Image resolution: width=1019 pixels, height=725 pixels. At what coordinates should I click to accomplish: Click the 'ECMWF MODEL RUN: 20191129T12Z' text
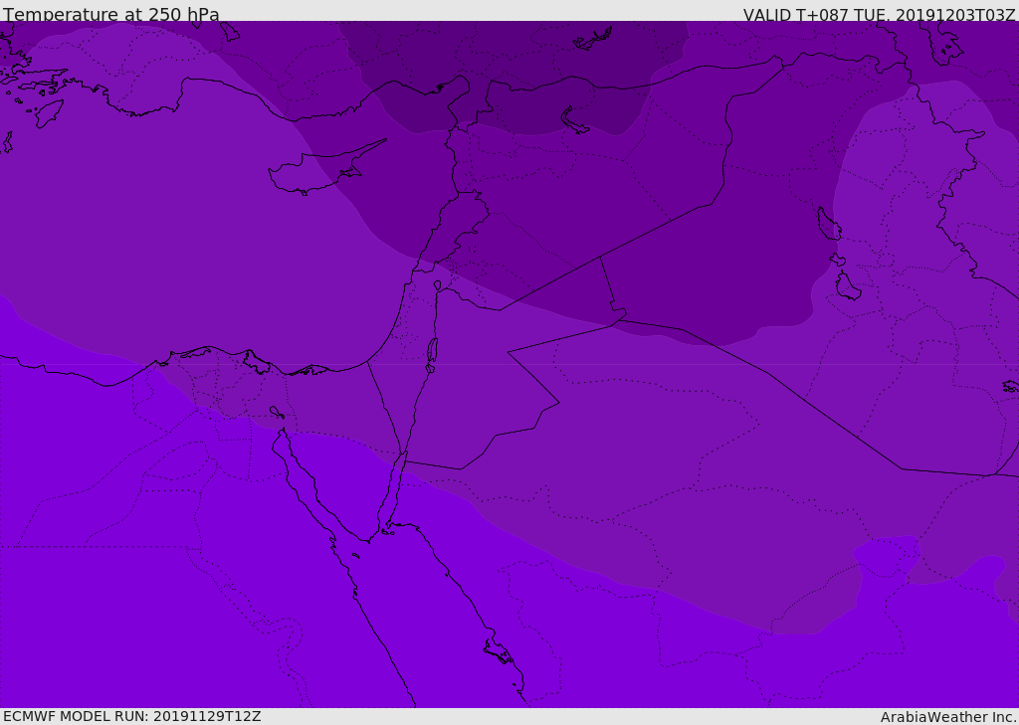point(132,716)
